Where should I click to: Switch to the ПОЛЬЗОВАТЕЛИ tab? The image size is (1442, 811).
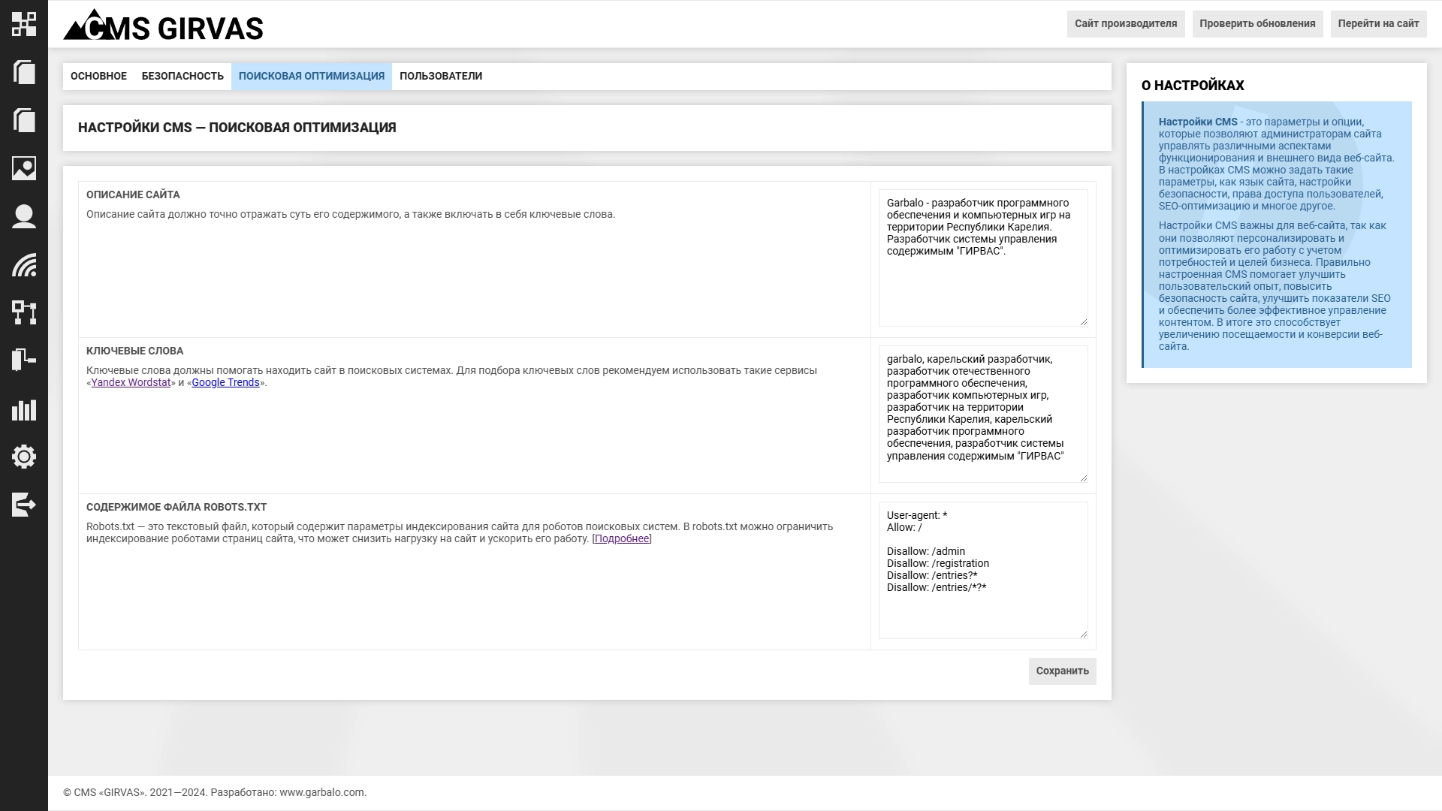coord(440,77)
